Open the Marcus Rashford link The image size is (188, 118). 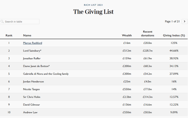click(33, 43)
